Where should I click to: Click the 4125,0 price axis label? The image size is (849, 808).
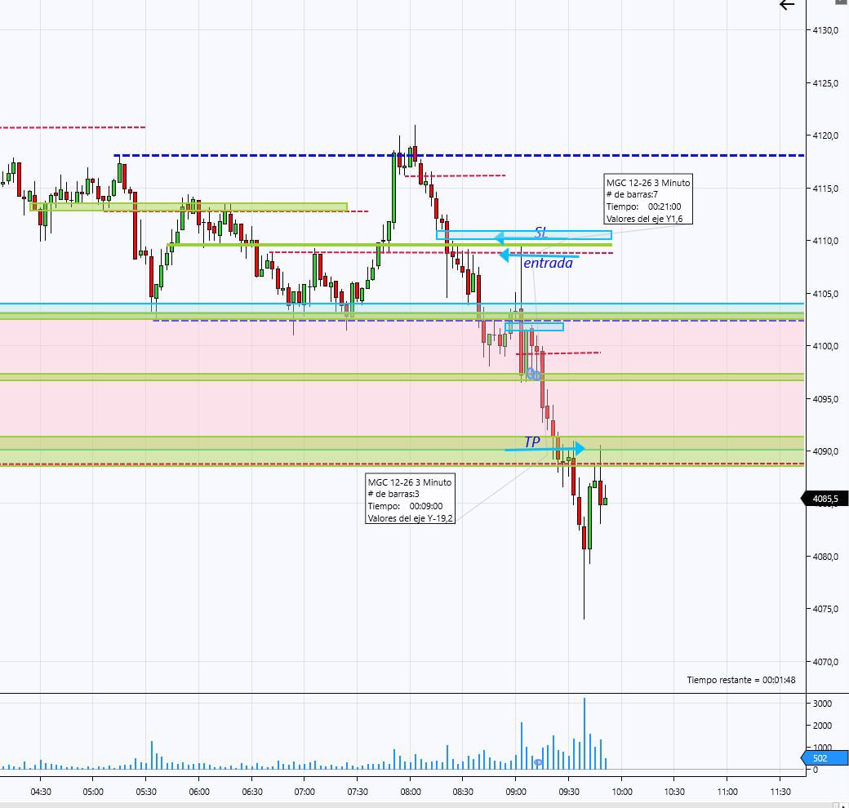(825, 83)
